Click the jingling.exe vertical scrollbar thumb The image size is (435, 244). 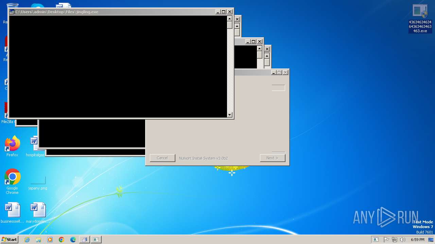pos(230,25)
